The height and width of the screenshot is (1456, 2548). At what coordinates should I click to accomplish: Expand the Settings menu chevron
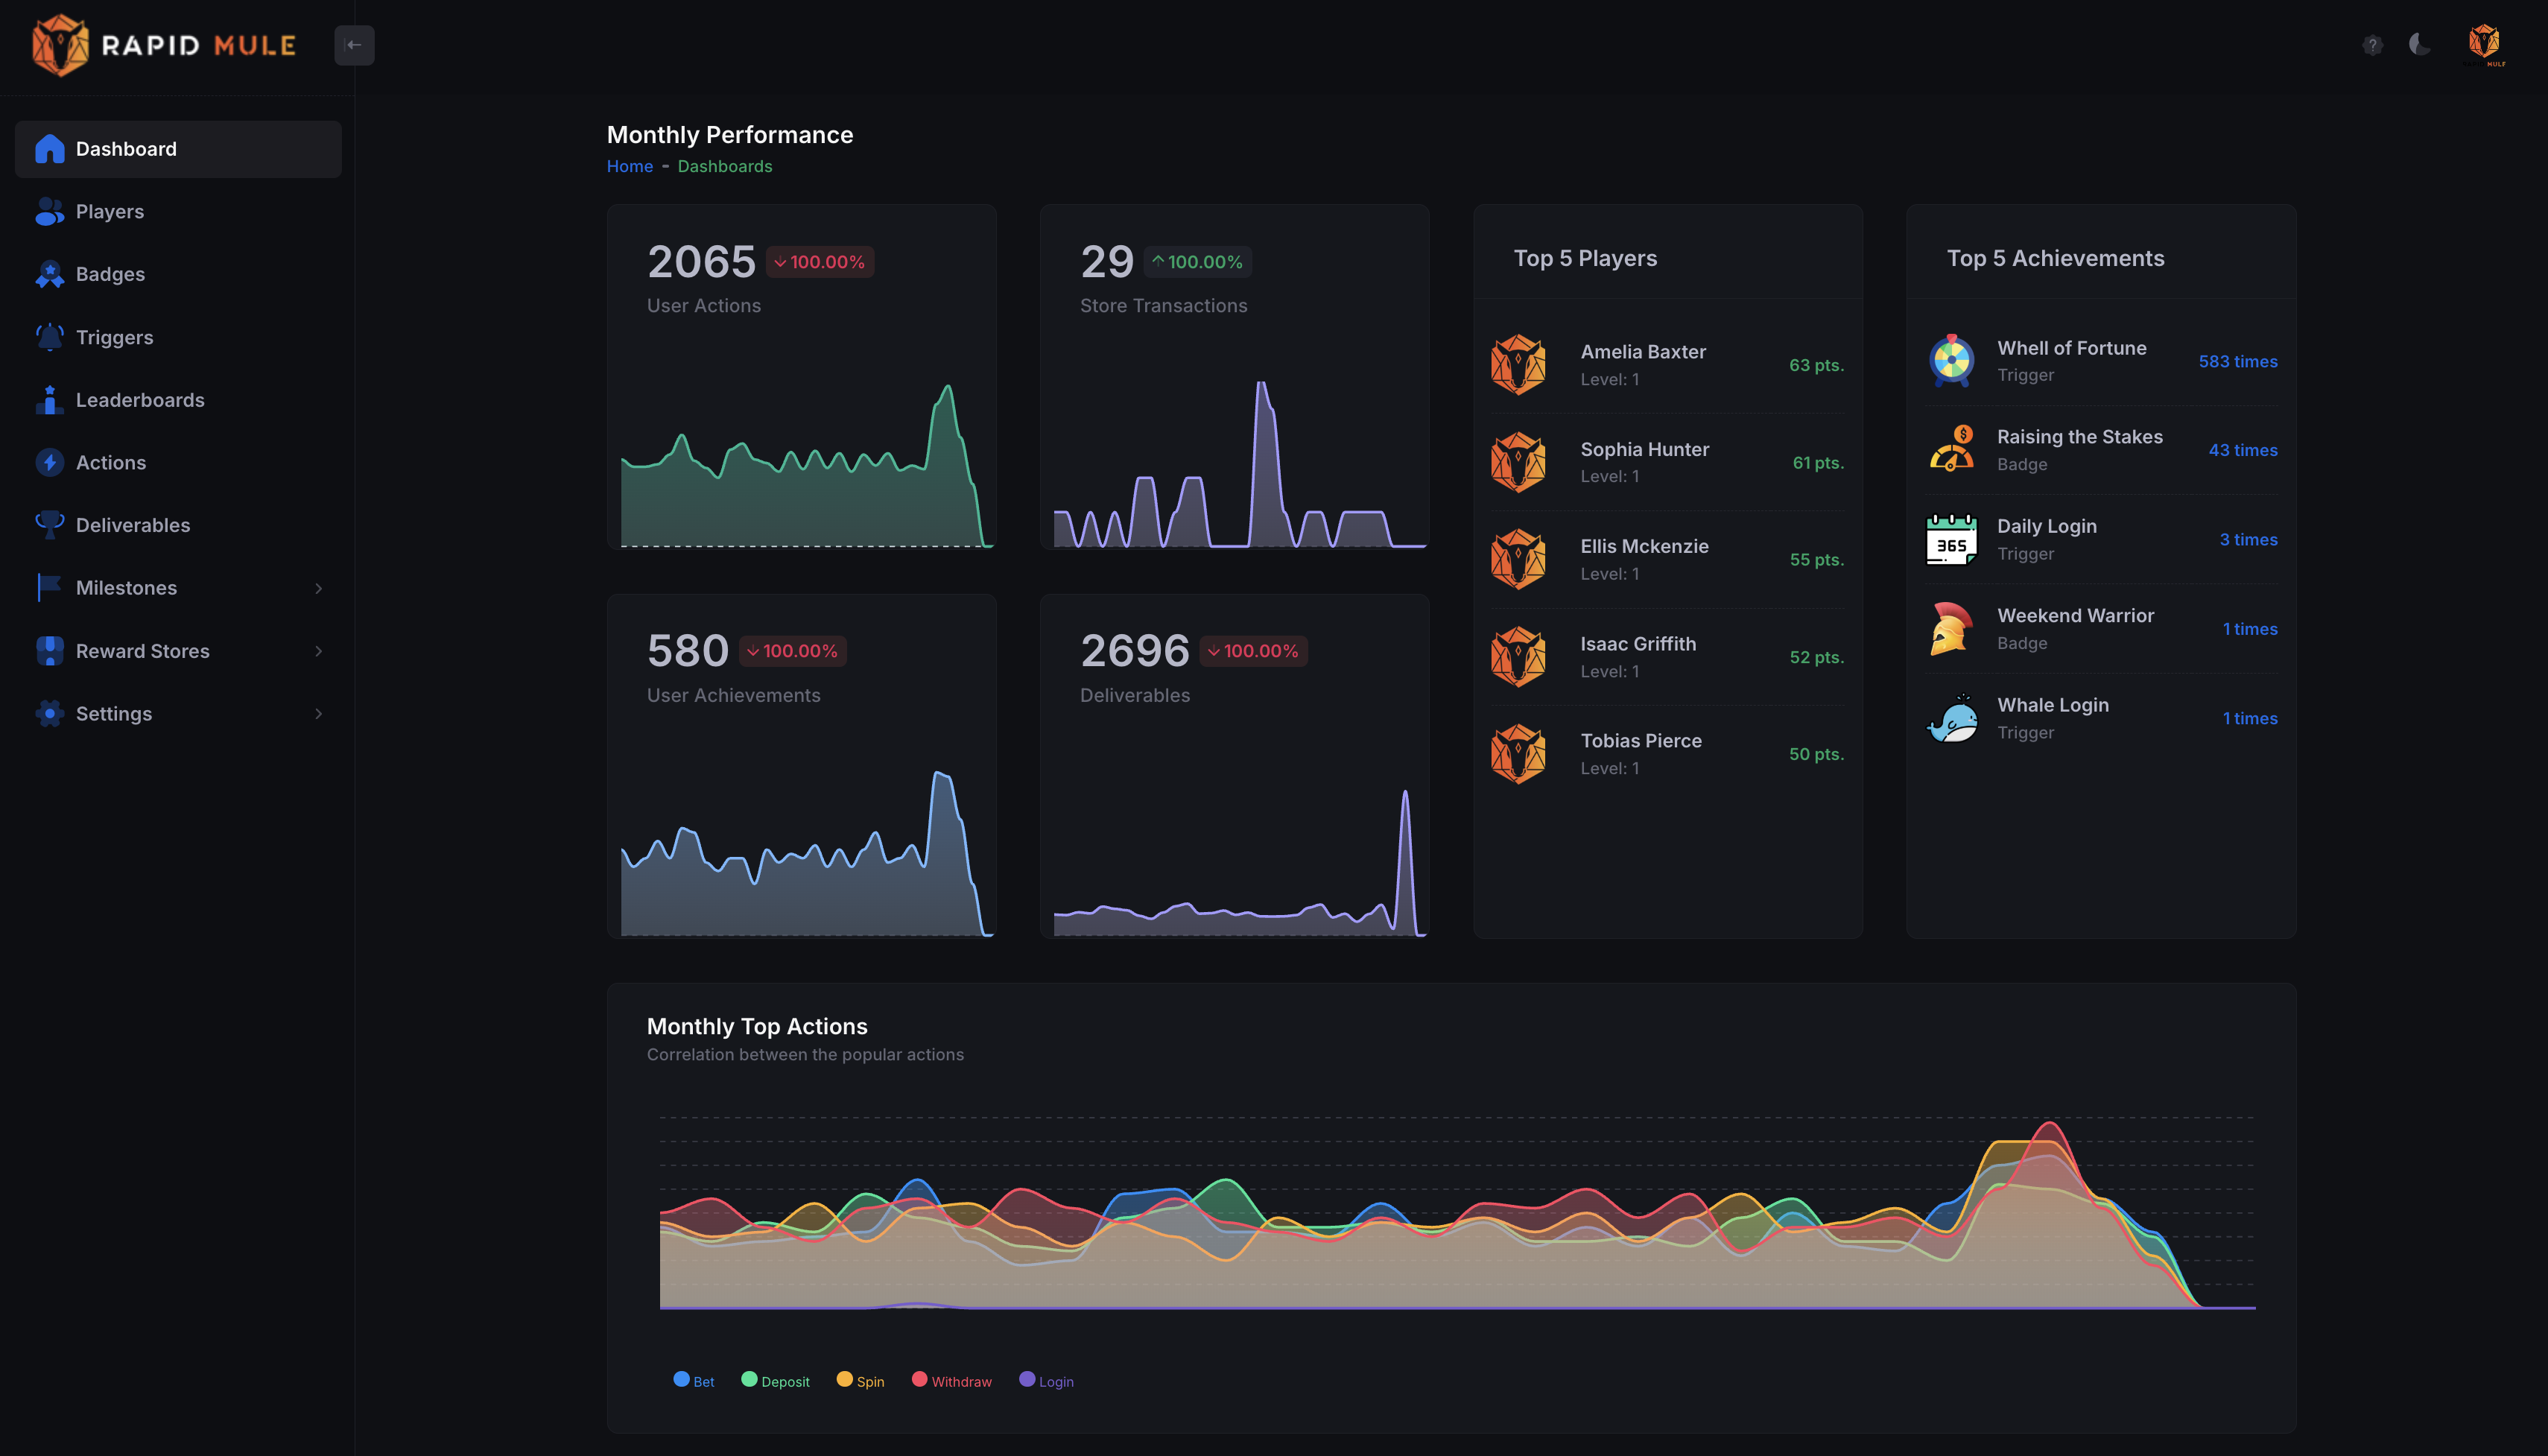319,714
